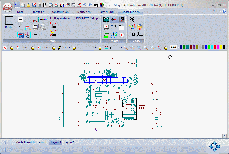Toggle the padlock right after the pen ### dropdown
This screenshot has width=229, height=154.
tap(74, 48)
